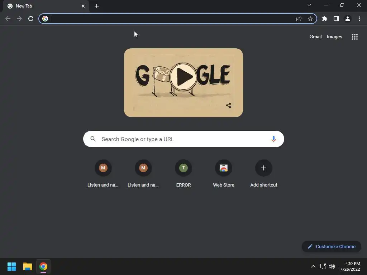Open the profile avatar menu
Image resolution: width=367 pixels, height=275 pixels.
(x=348, y=19)
